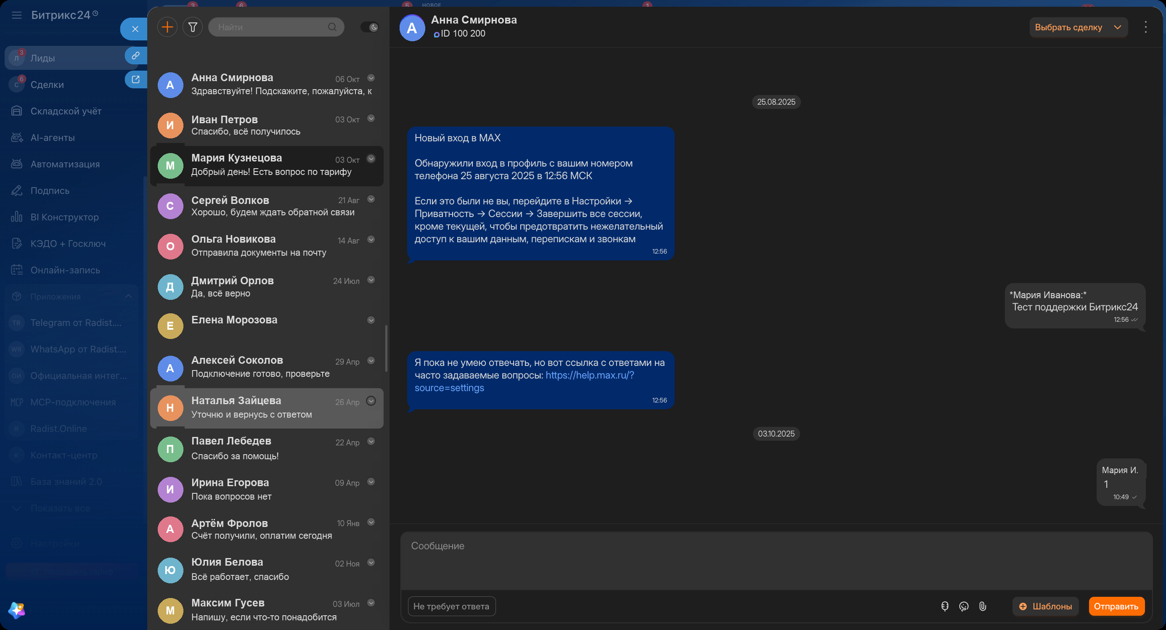
Task: Open the Шаблоны templates button
Action: point(1046,606)
